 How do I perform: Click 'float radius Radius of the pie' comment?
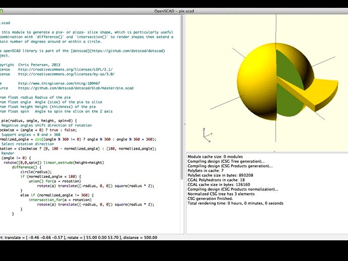pyautogui.click(x=39, y=97)
